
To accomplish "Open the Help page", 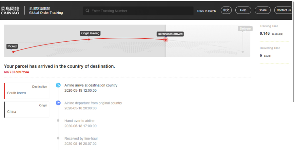I will point(243,10).
